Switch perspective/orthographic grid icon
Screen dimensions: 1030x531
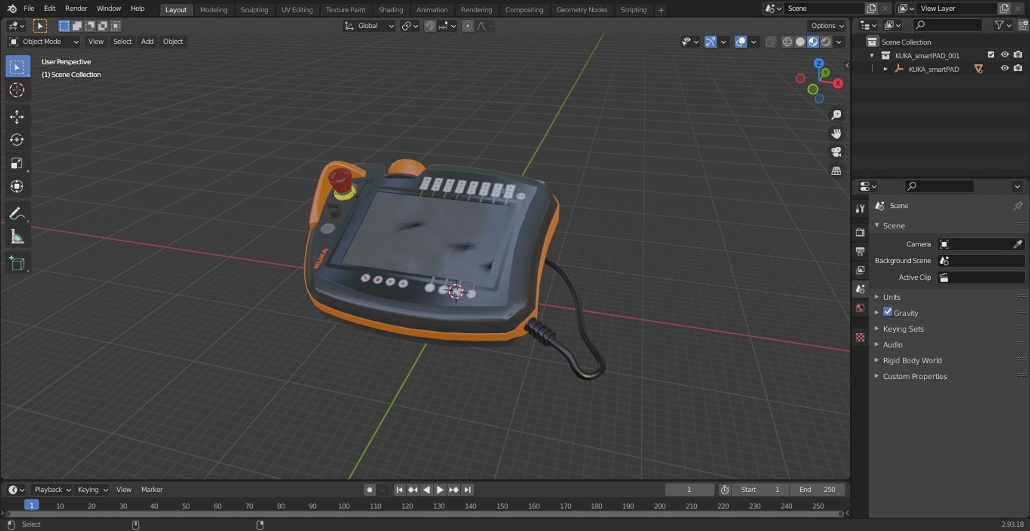click(836, 171)
